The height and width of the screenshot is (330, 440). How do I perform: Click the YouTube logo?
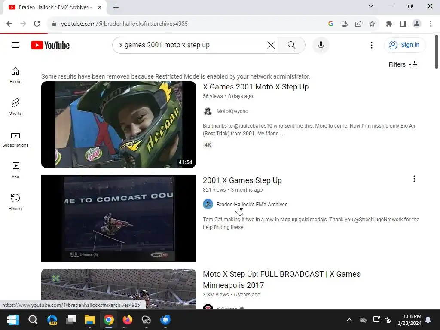(x=50, y=45)
